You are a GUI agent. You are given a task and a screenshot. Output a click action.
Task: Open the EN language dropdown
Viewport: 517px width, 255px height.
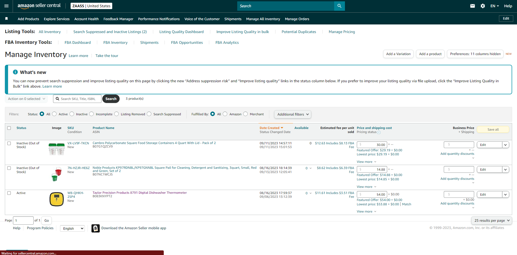click(x=495, y=6)
